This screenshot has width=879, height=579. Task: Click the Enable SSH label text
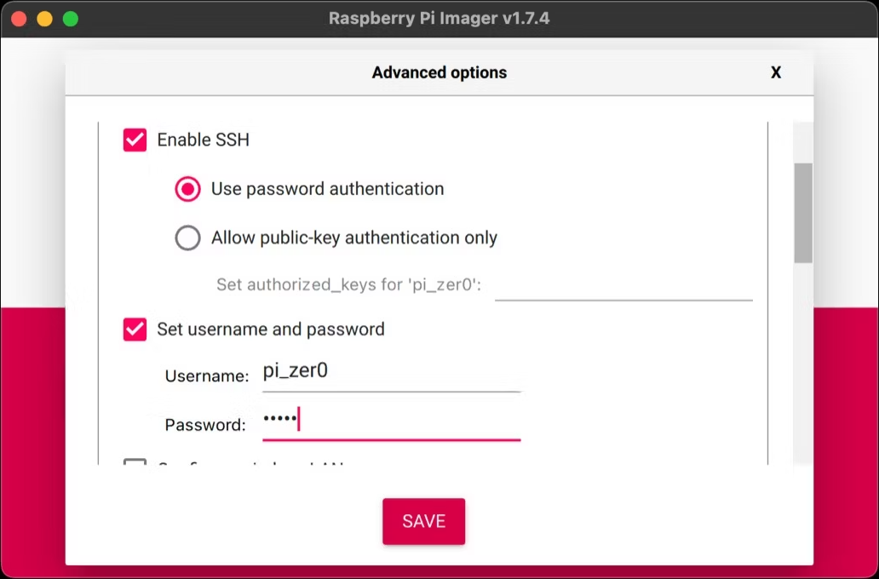[203, 140]
